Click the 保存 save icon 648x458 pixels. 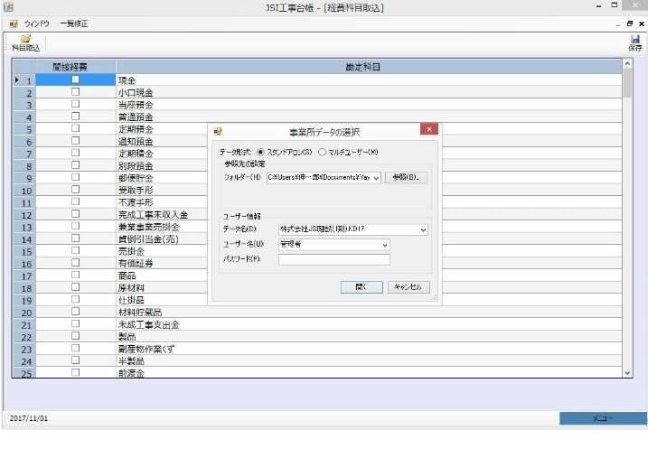[x=635, y=42]
